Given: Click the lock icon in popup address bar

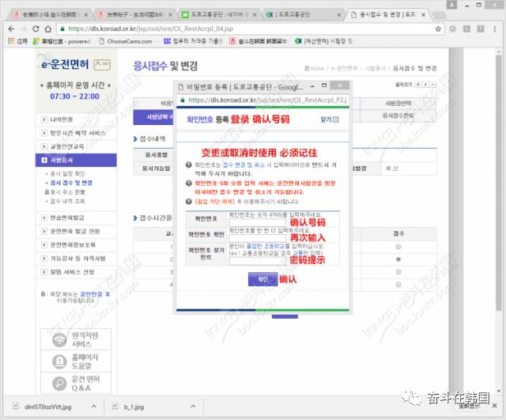Looking at the screenshot, I should click(x=183, y=100).
